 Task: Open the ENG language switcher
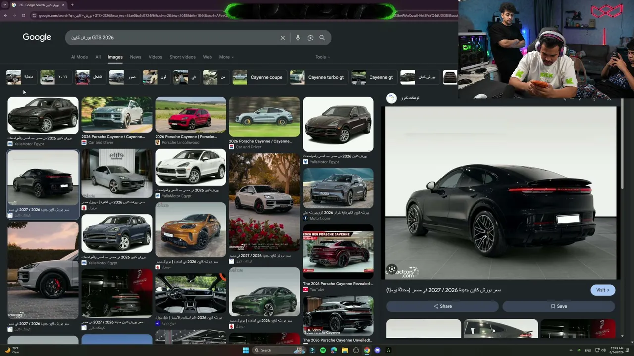pos(588,350)
